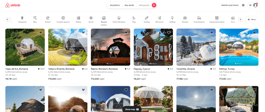Open the Valea lui Enache dome photo
Viewport: 265px width, 112px height.
tap(68, 47)
